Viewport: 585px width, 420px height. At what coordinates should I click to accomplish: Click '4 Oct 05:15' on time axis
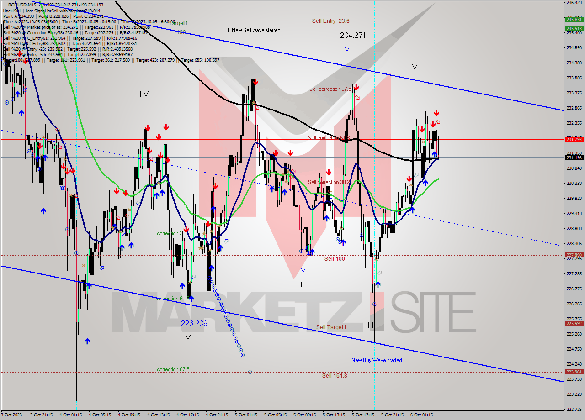[x=100, y=415]
